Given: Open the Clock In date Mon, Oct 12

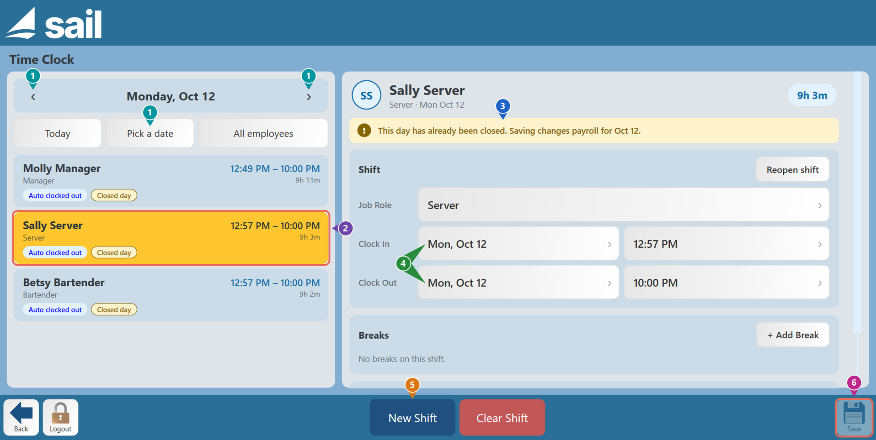Looking at the screenshot, I should pyautogui.click(x=518, y=244).
